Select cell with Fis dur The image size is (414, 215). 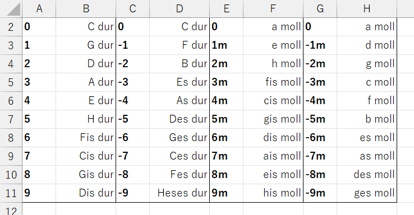pos(86,138)
